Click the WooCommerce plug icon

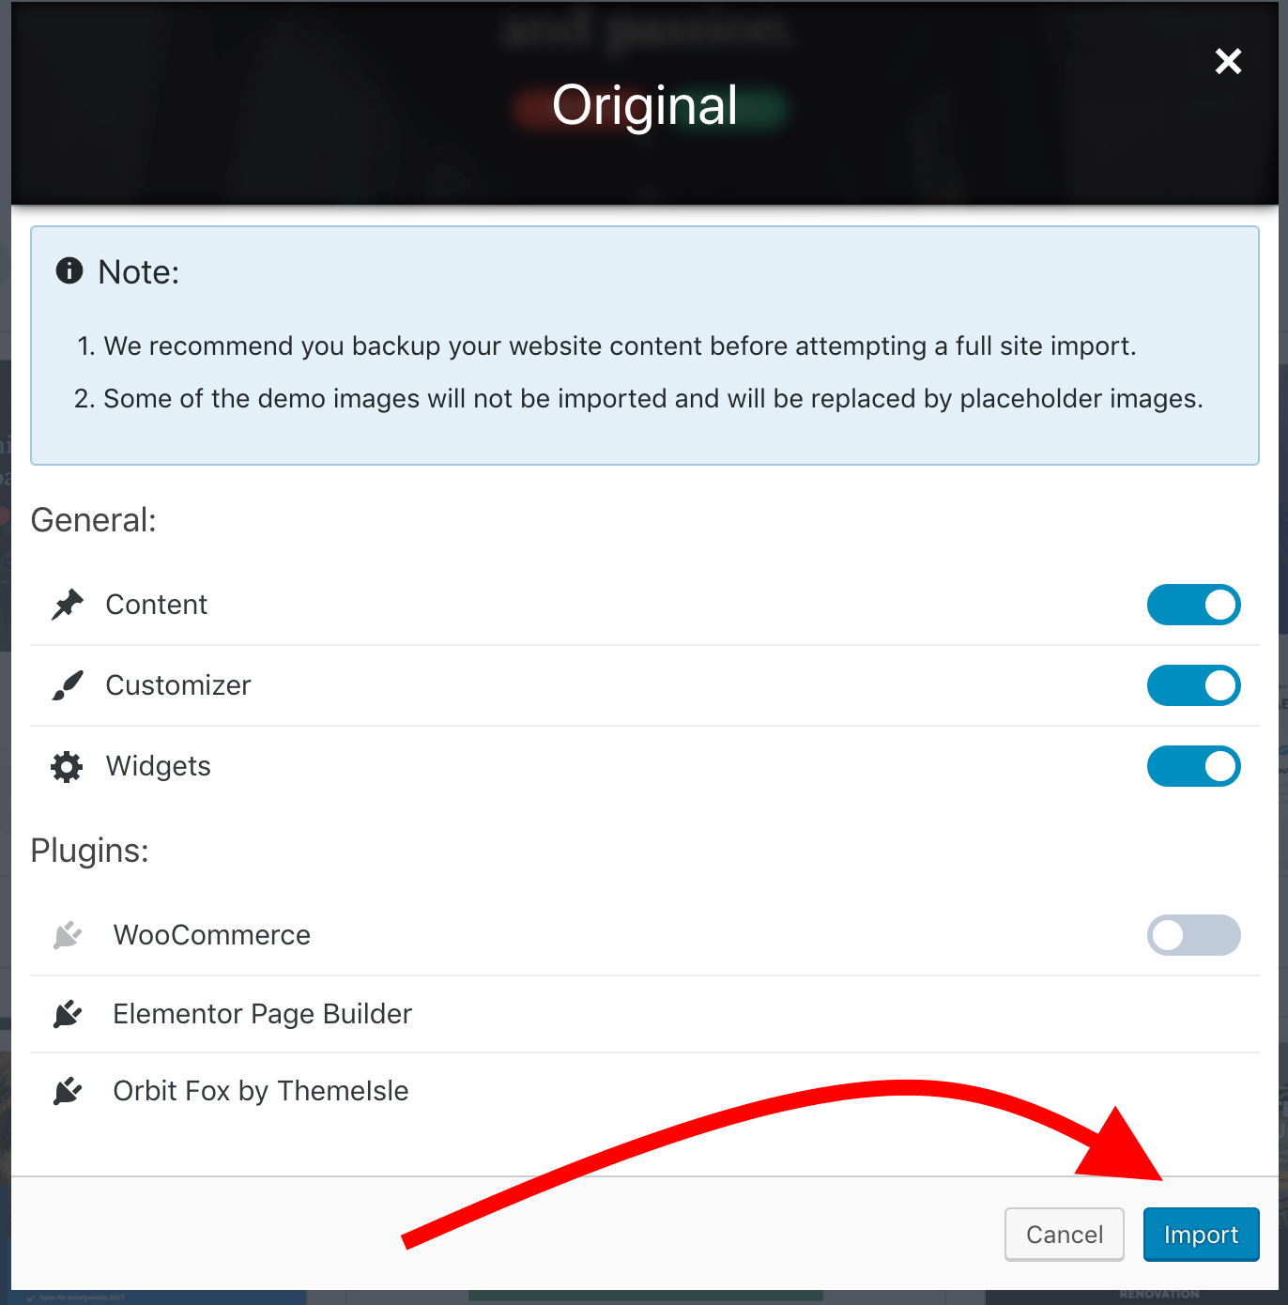pos(67,935)
